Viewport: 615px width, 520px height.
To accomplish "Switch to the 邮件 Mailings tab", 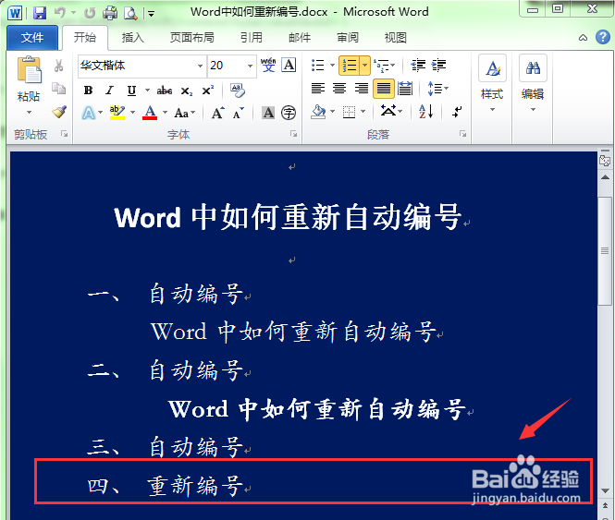I will (x=300, y=38).
